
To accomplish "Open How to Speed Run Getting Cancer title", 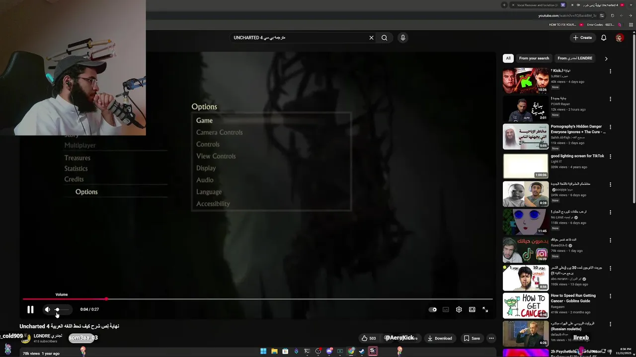I will 573,298.
